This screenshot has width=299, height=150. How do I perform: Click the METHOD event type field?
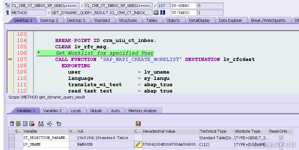pos(29,13)
